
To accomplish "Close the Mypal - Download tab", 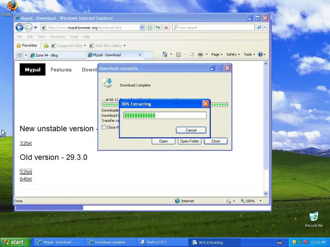I will pos(140,55).
